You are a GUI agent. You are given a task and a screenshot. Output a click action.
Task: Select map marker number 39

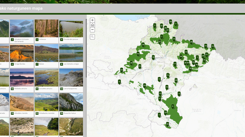click(181, 57)
